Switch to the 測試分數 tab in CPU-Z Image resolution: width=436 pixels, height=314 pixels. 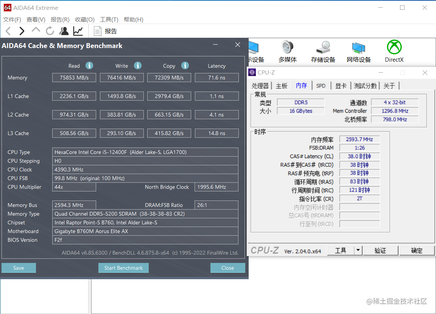(x=365, y=86)
